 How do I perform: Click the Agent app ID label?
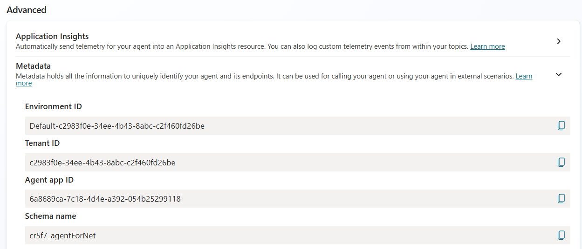coord(49,180)
